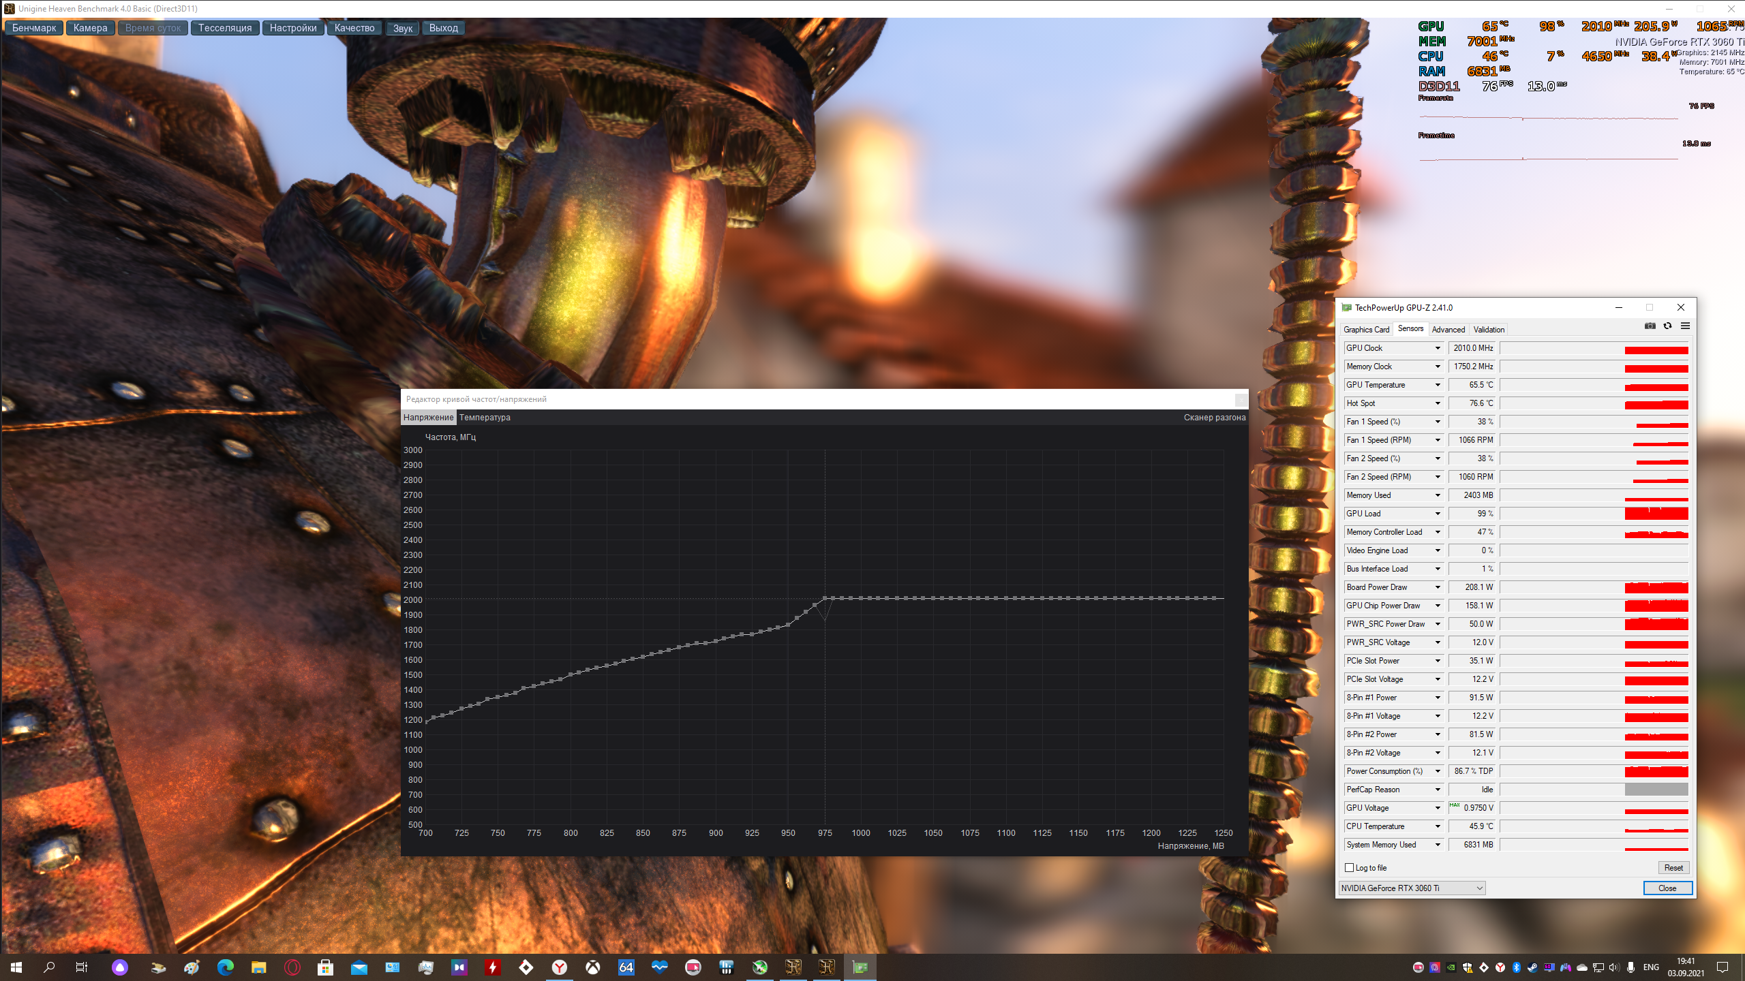Open the NVIDIA GeForce RTX 3060 Ti selector
This screenshot has width=1745, height=981.
click(1411, 888)
